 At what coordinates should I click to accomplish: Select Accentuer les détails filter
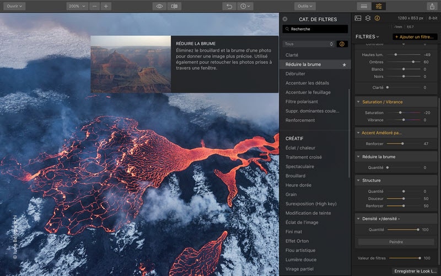point(307,83)
